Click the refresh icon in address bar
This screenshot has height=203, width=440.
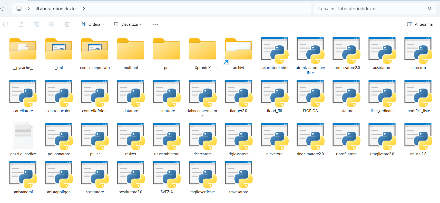[x=3, y=8]
